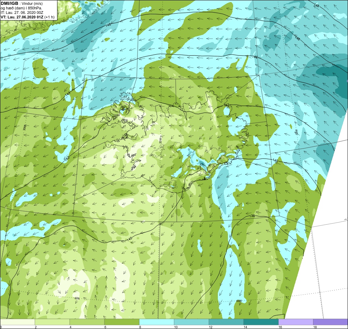Click the legend tick label '14'
Screen dimensions: 348x329
(x=245, y=327)
